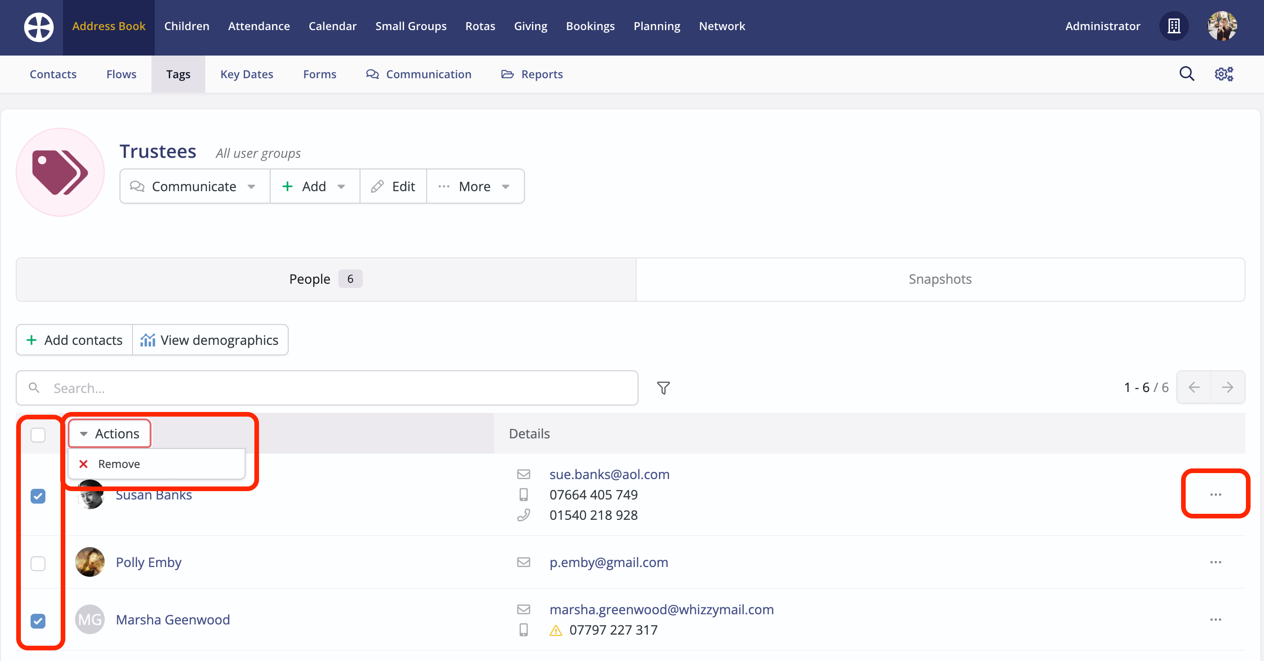Expand the Communicate dropdown
This screenshot has width=1264, height=661.
coord(194,186)
